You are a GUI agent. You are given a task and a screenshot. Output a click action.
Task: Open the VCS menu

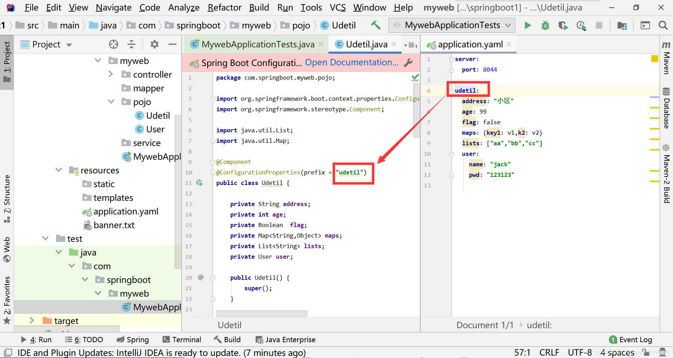pos(338,7)
